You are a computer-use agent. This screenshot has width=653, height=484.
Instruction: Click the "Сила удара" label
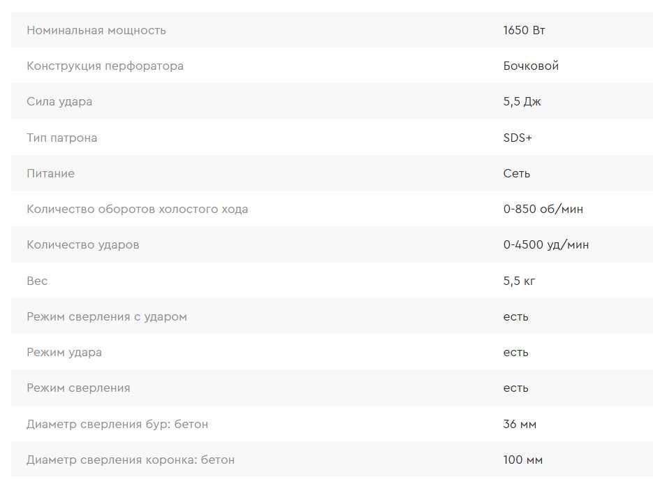[x=59, y=101]
